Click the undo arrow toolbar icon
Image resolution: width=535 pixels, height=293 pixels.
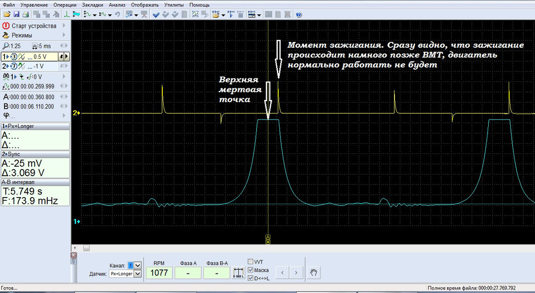[x=118, y=15]
